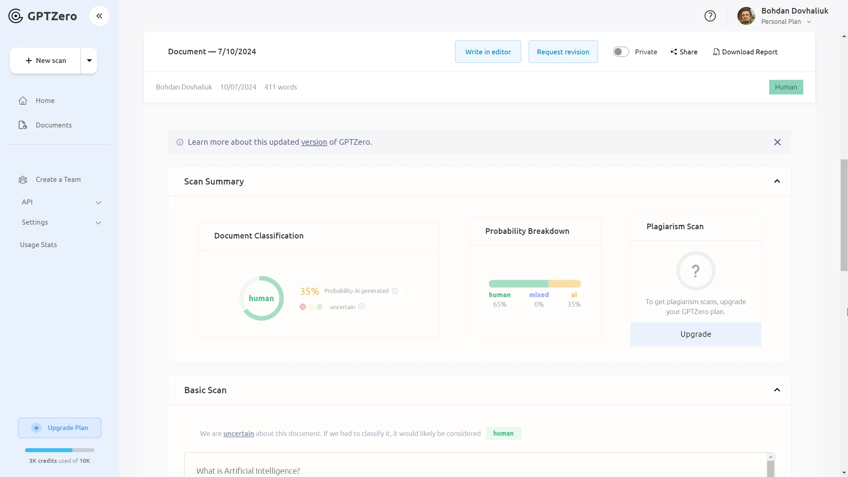
Task: Toggle the Private switch
Action: click(x=620, y=52)
